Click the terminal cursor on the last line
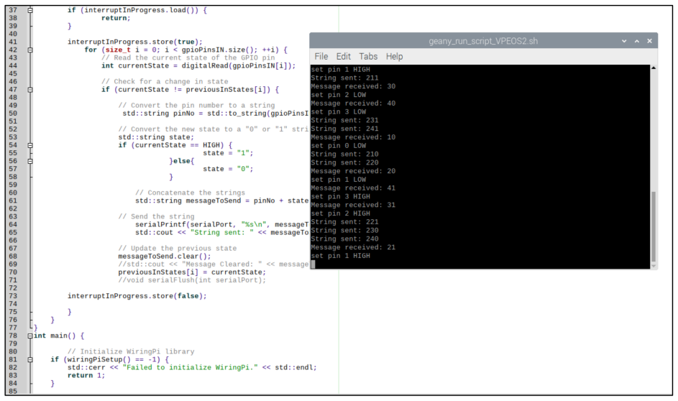The width and height of the screenshot is (678, 401). (x=313, y=264)
